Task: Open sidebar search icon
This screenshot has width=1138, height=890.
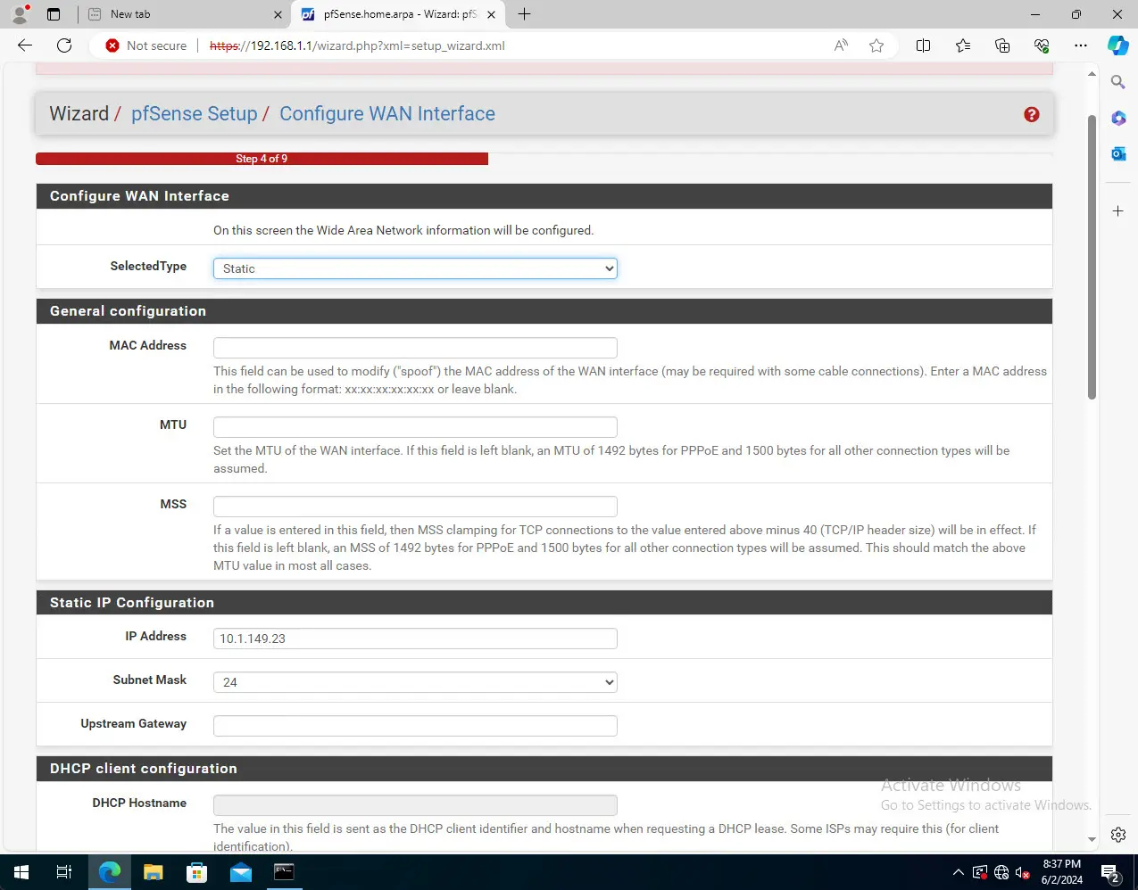Action: point(1118,82)
